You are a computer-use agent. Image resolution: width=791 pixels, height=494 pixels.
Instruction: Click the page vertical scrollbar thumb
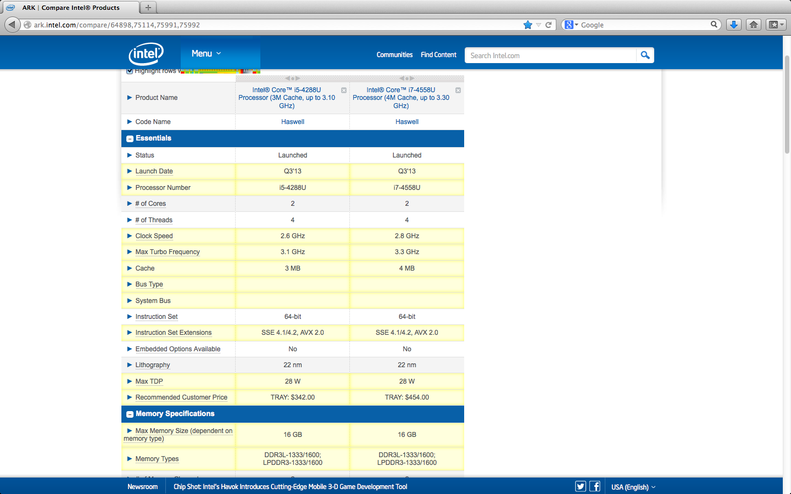point(787,104)
